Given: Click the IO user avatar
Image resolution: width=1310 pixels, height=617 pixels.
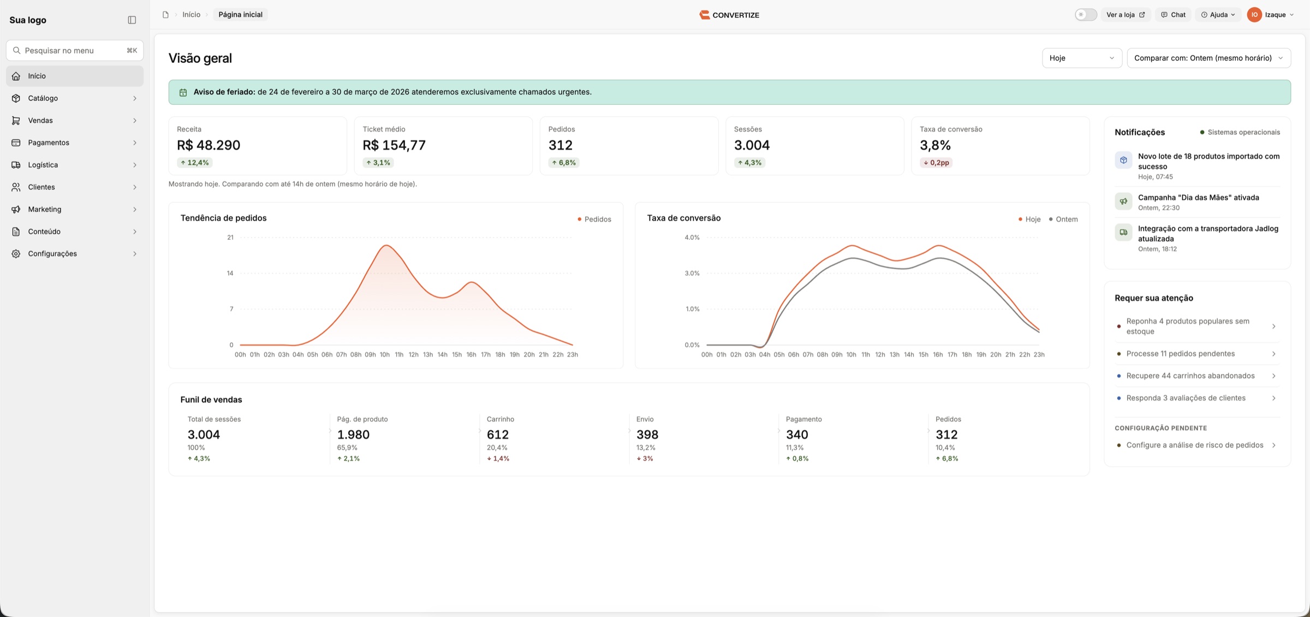Looking at the screenshot, I should 1254,15.
